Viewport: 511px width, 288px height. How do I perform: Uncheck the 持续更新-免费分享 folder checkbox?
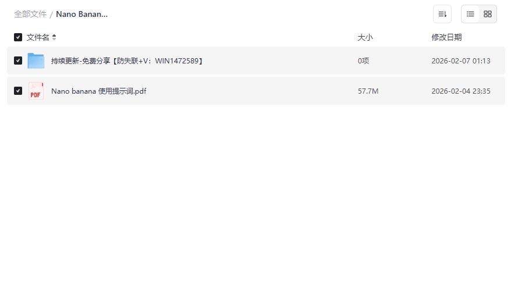click(x=18, y=61)
